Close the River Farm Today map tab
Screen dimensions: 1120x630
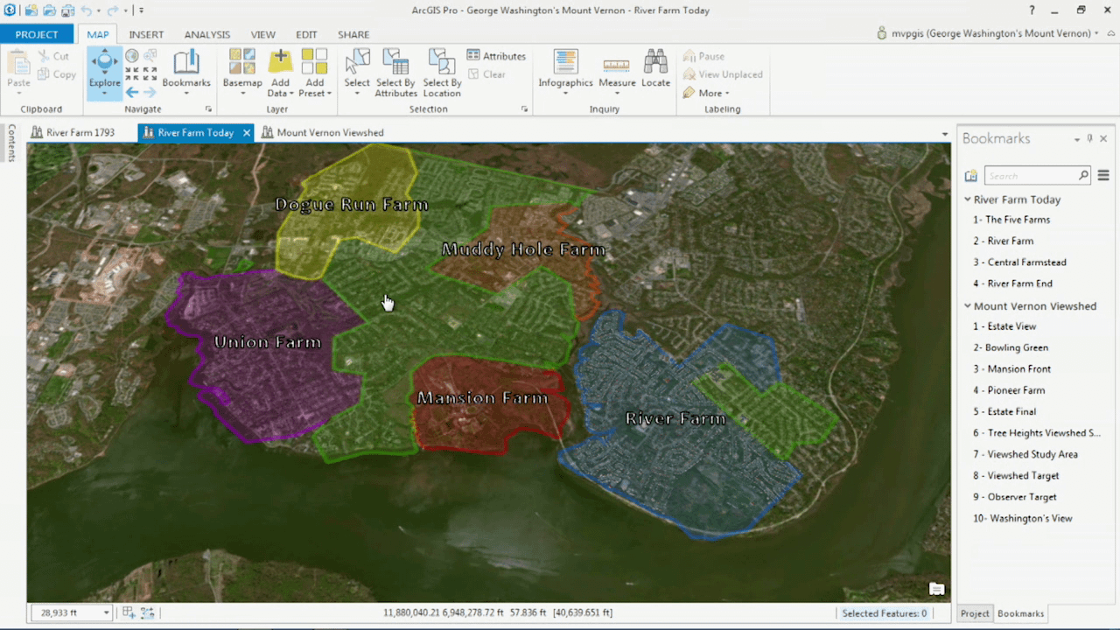247,133
